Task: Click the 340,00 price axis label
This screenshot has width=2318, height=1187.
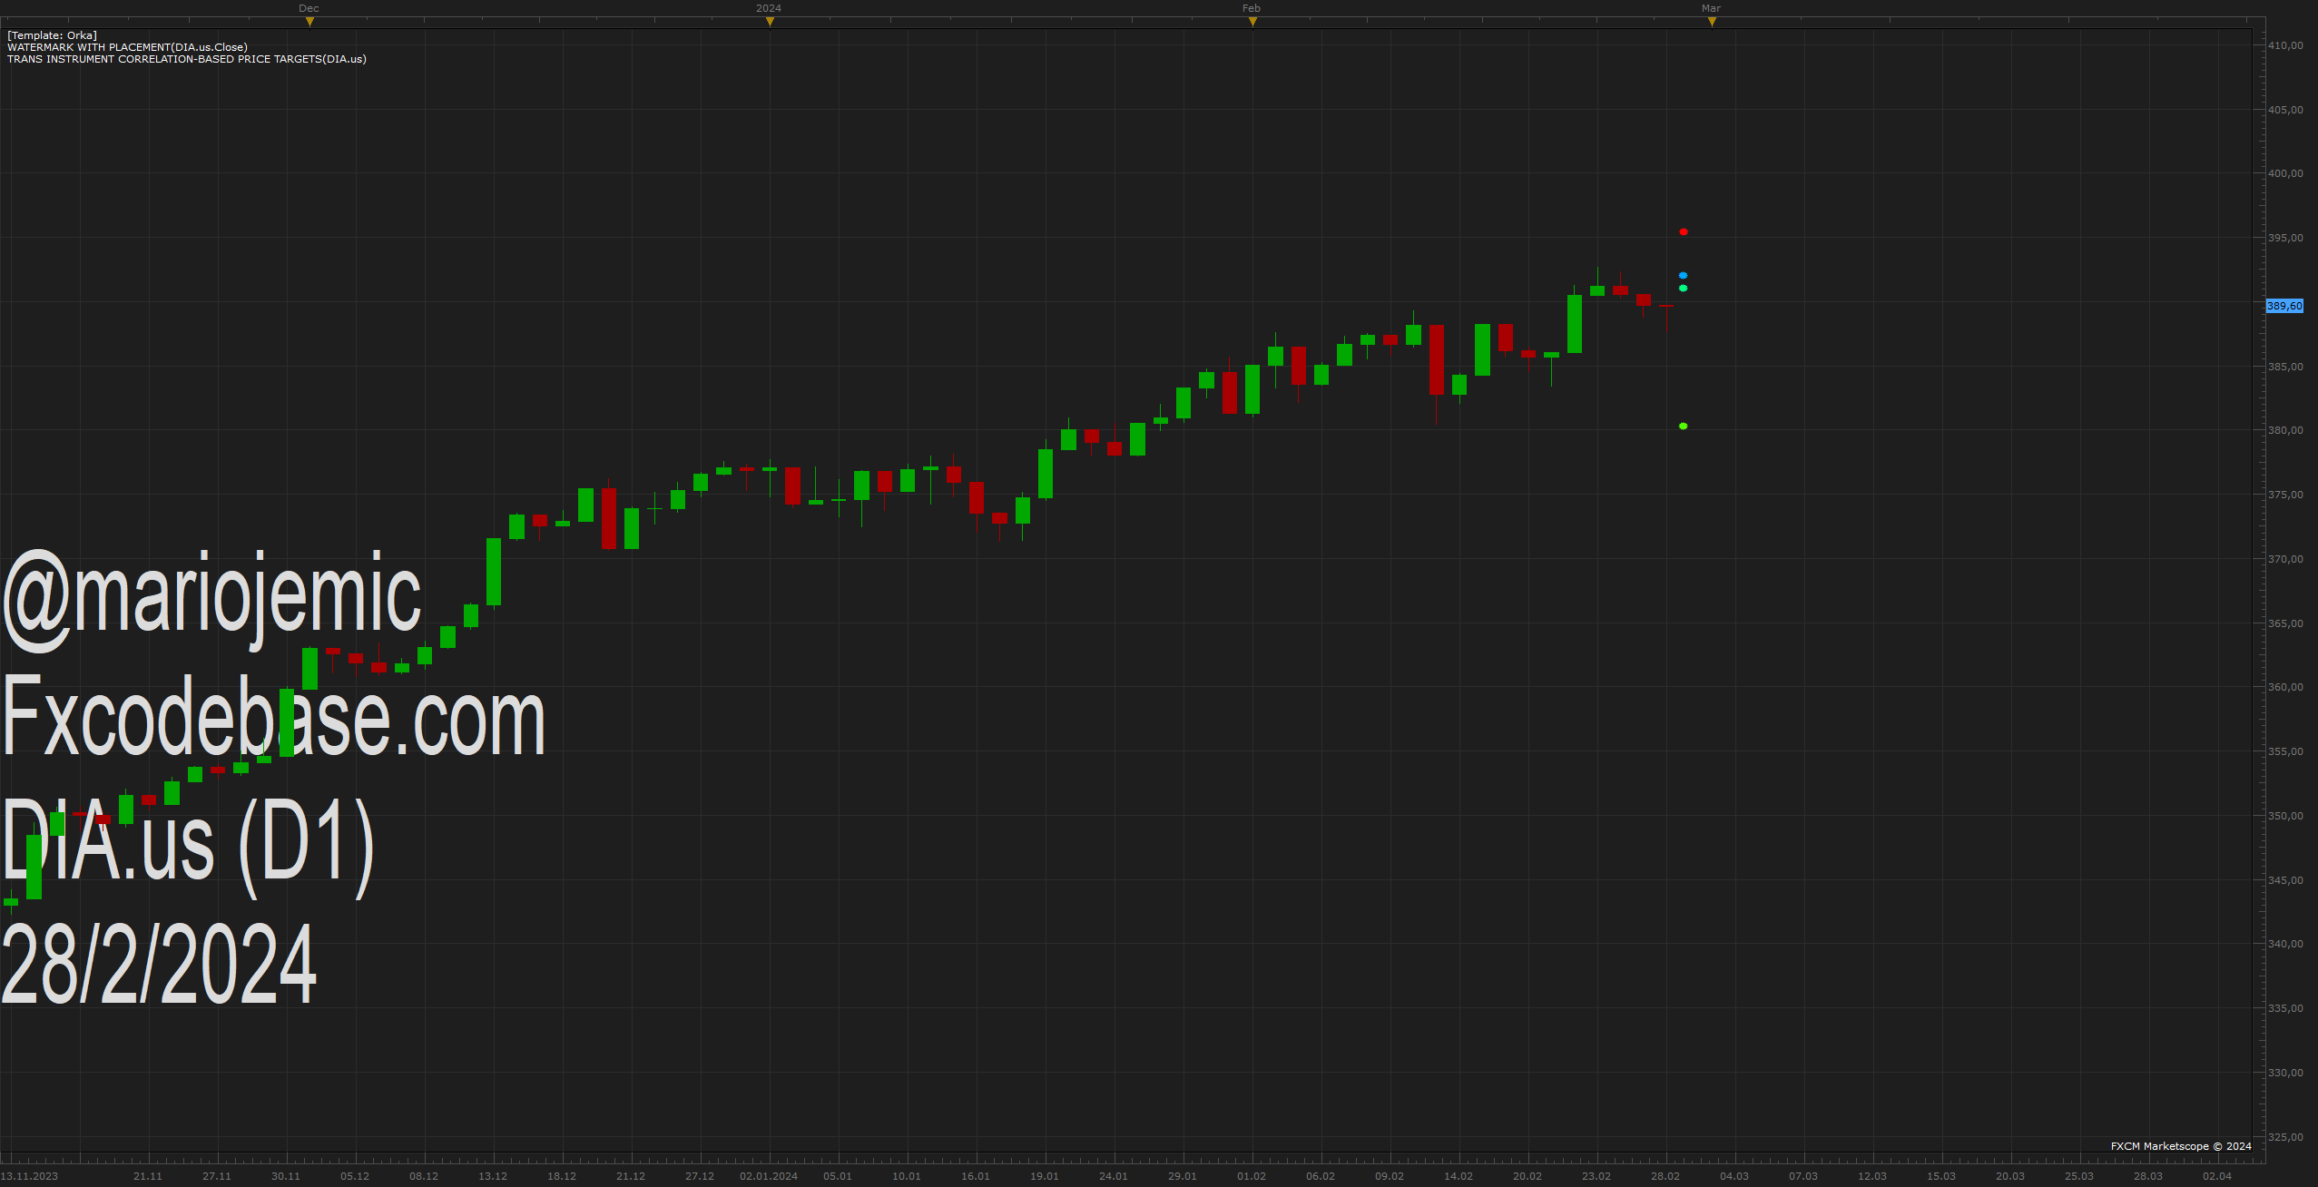Action: 2285,944
